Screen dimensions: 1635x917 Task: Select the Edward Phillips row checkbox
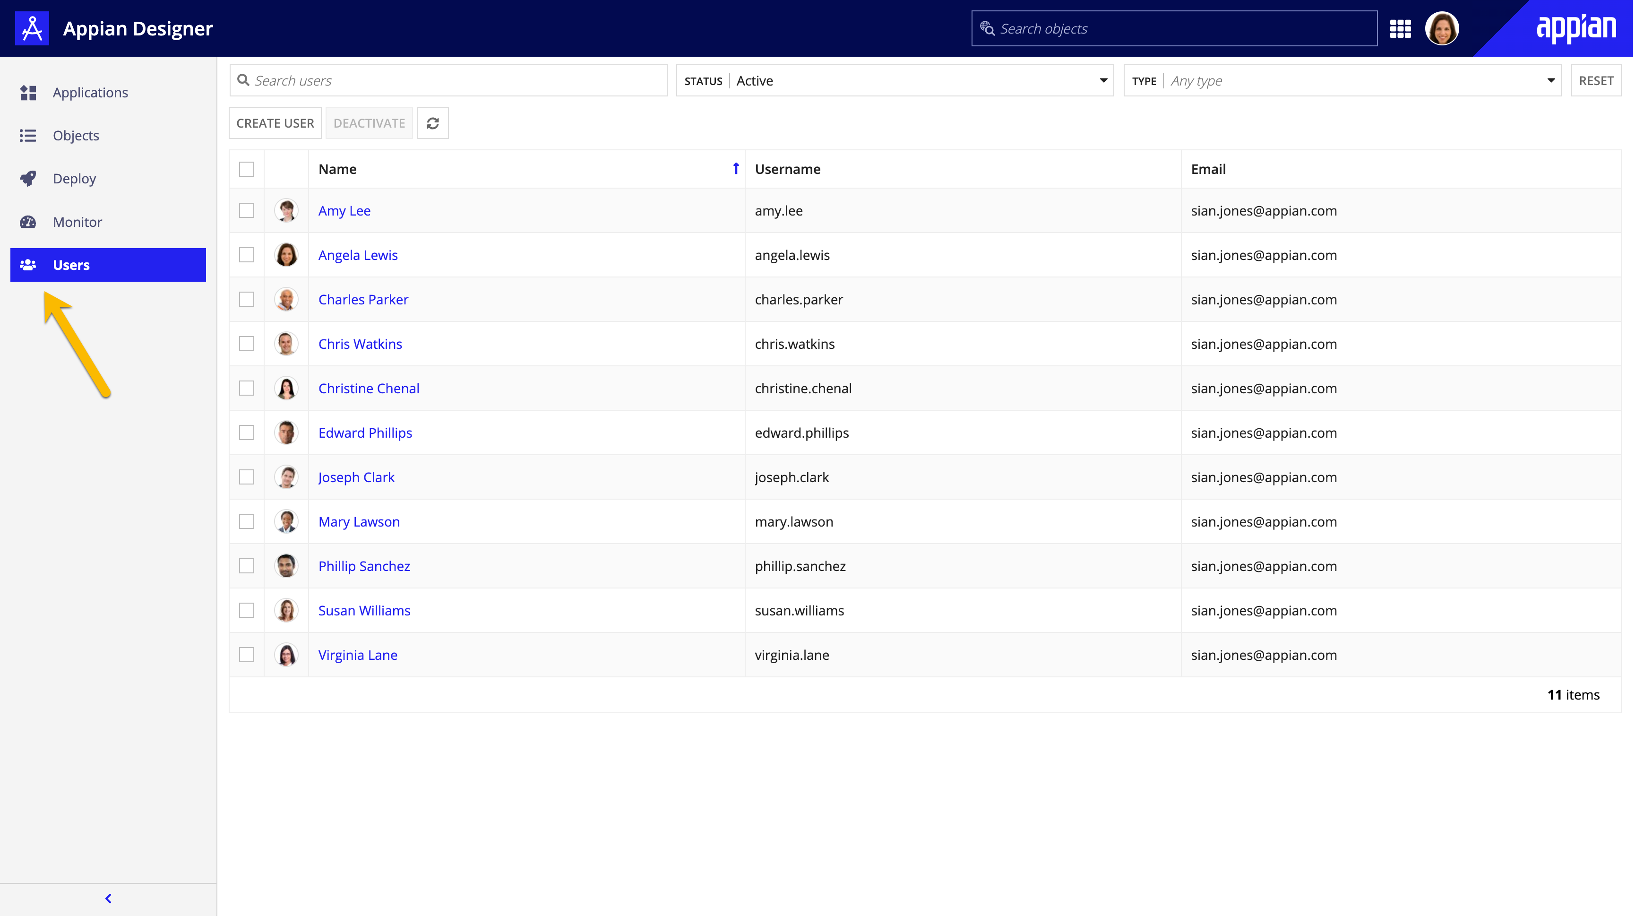click(x=247, y=433)
